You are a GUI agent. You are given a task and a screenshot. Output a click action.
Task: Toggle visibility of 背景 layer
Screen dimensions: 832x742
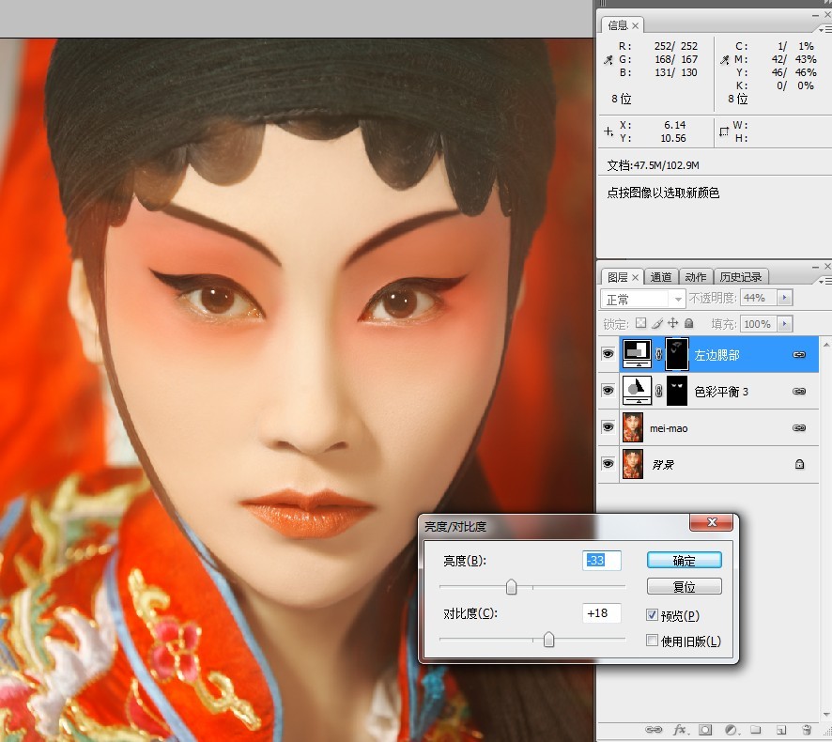click(609, 464)
